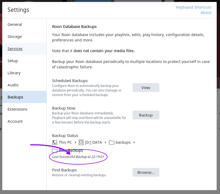Click the D: DATA drive icon
Image resolution: width=220 pixels, height=194 pixels.
(81, 142)
